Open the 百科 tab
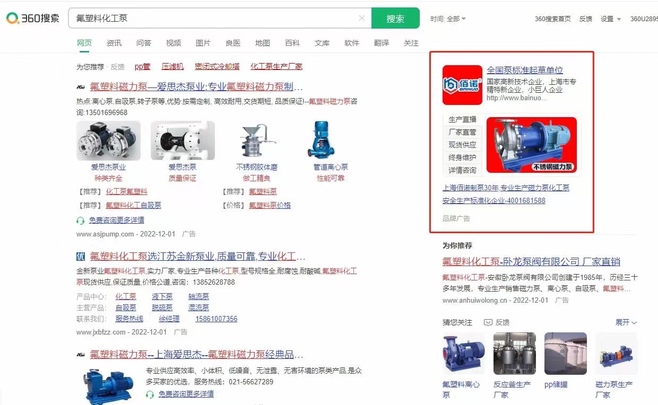Viewport: 658px width, 405px height. pyautogui.click(x=292, y=43)
